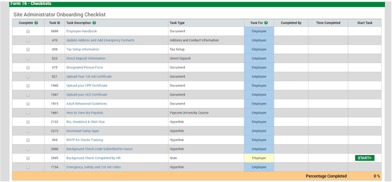Click task ID 7154 cell

(x=55, y=167)
